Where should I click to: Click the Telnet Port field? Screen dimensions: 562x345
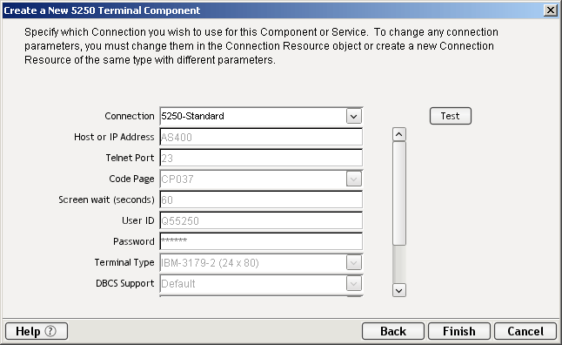tap(261, 158)
